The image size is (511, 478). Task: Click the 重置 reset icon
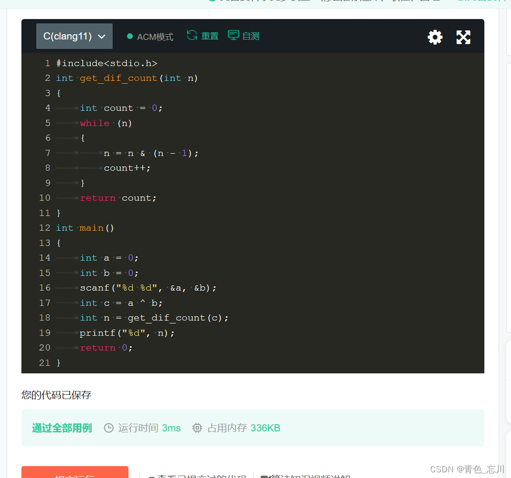click(192, 35)
